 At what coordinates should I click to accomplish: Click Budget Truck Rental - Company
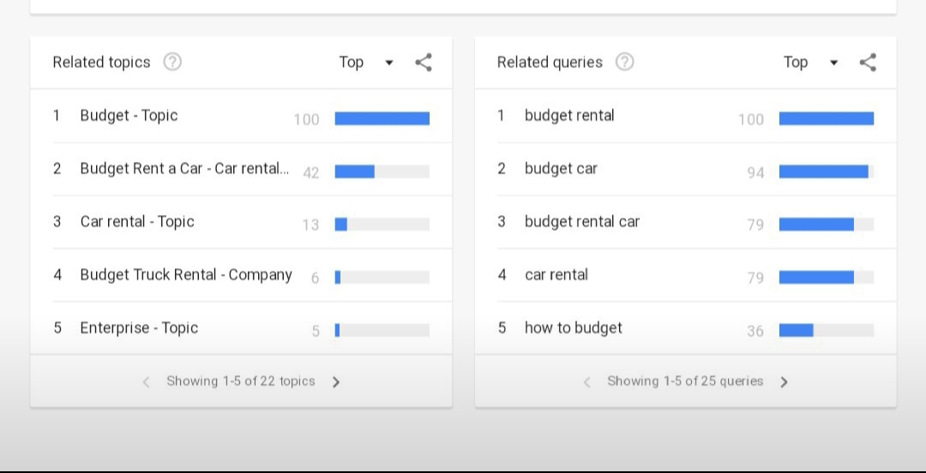[186, 275]
